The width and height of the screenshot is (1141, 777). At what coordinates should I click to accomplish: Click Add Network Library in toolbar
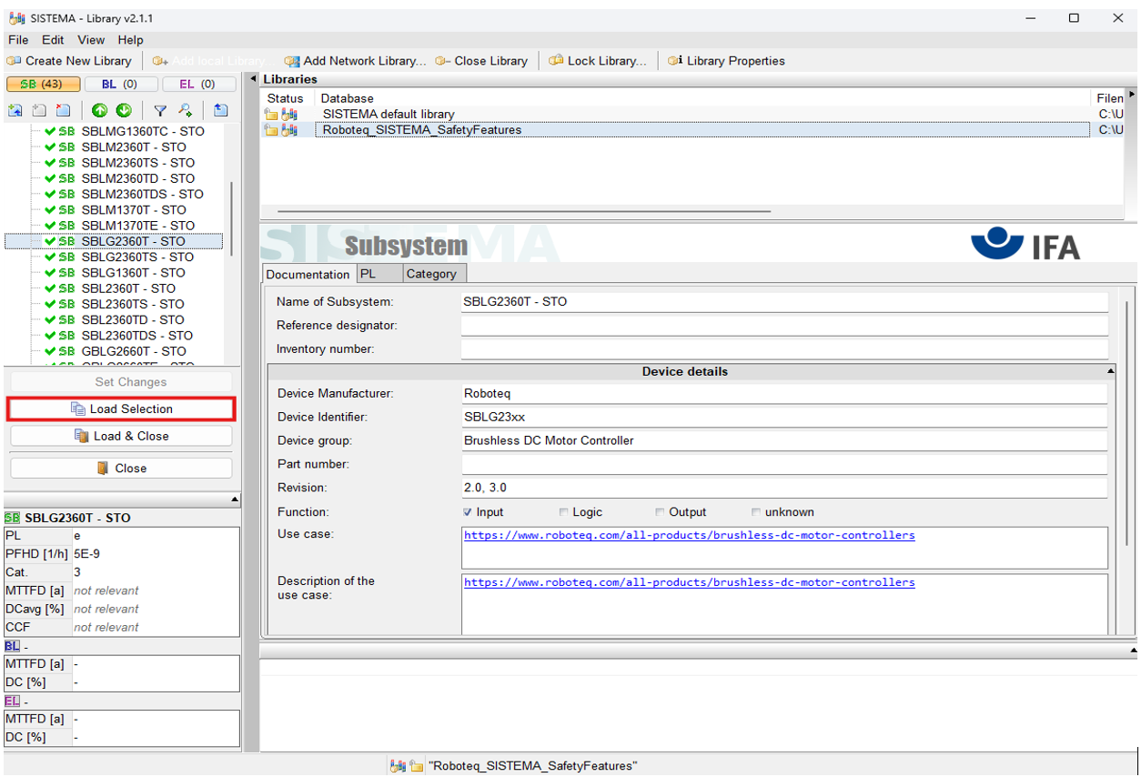355,61
